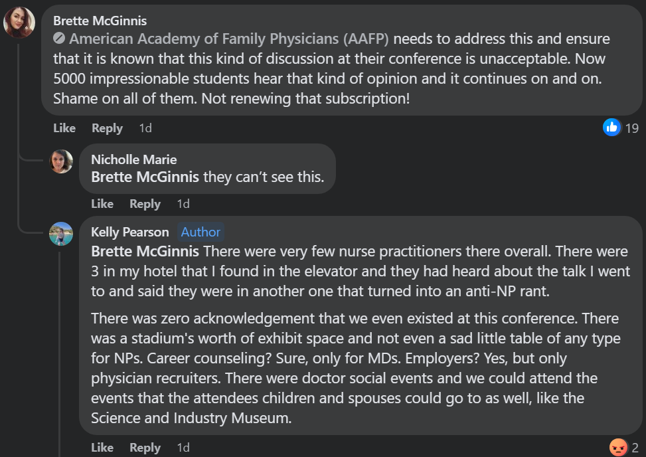This screenshot has width=646, height=457.
Task: Open the Brette McGinnis author name link
Action: pyautogui.click(x=100, y=21)
